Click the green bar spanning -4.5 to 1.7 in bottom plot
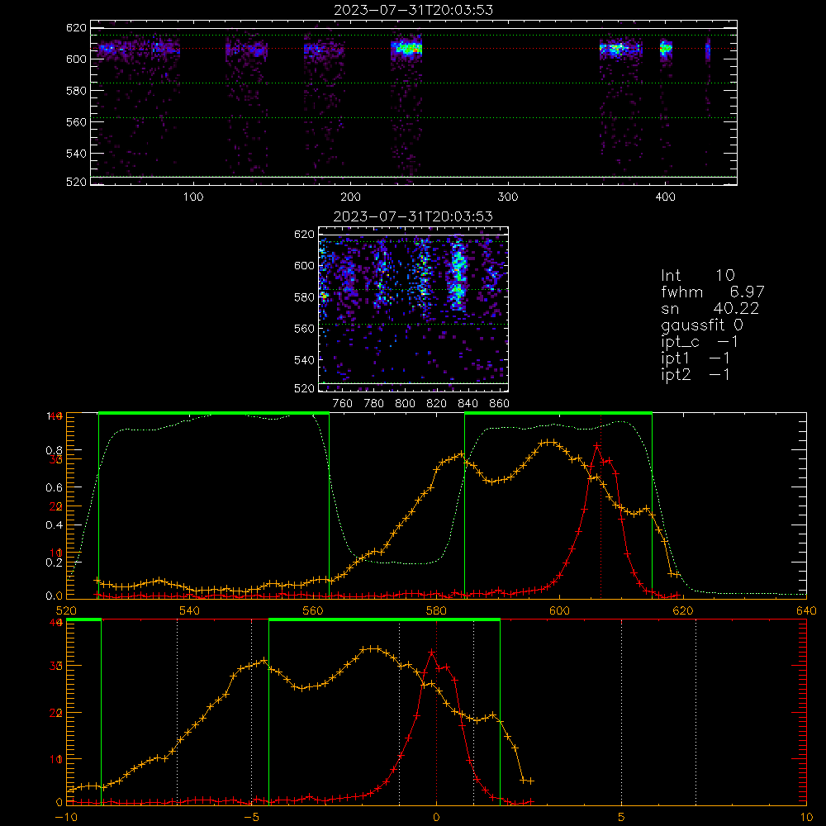826x826 pixels. 384,620
